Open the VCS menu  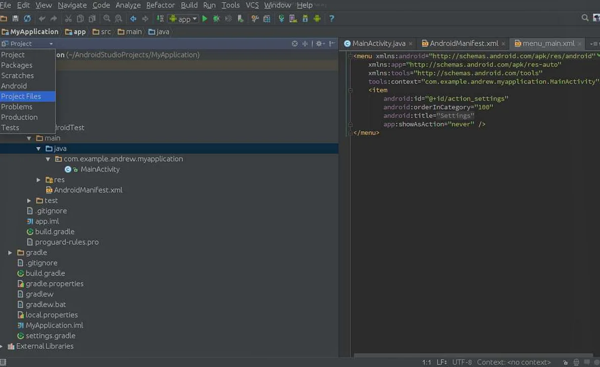(252, 5)
